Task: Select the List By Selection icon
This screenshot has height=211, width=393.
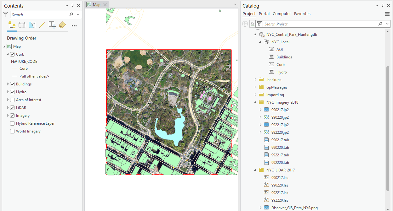Action: click(32, 25)
